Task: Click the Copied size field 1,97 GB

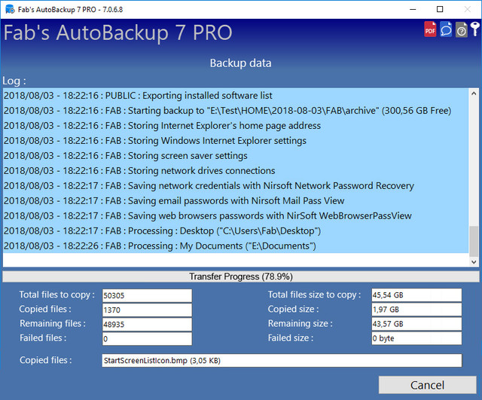Action: (416, 310)
